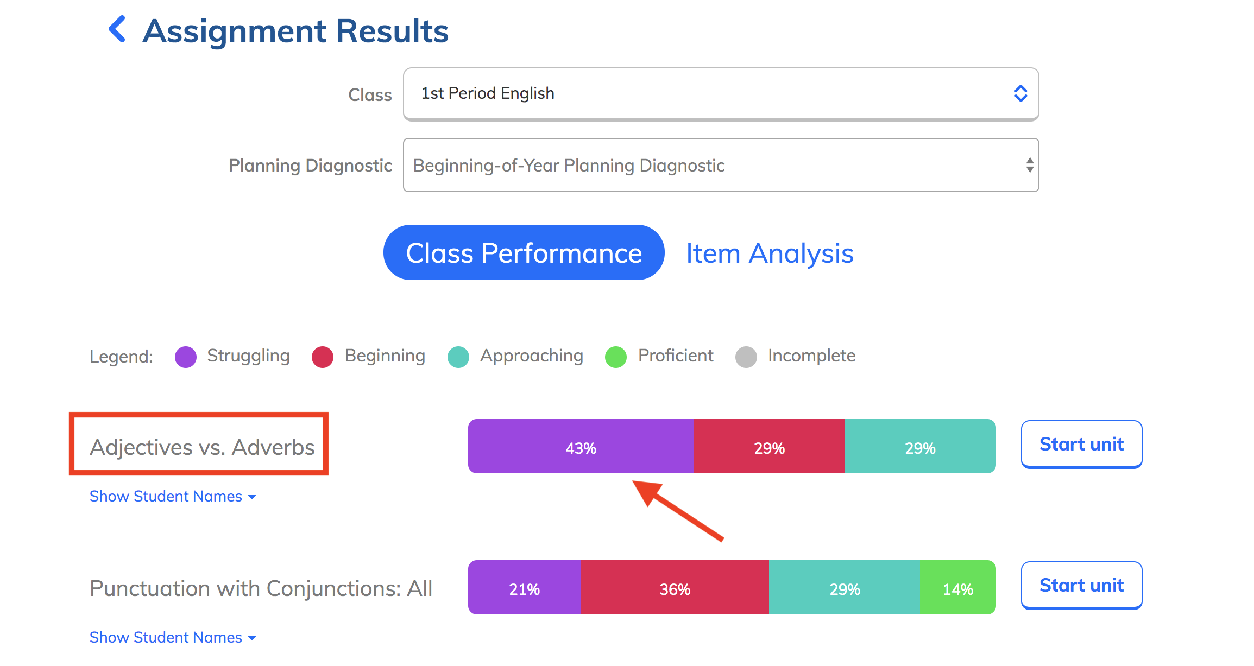
Task: Click the Planning Diagnostic selector arrows
Action: pos(1030,165)
